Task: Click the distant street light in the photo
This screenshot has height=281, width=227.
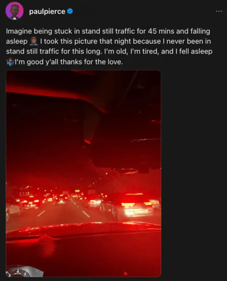Action: (x=107, y=173)
